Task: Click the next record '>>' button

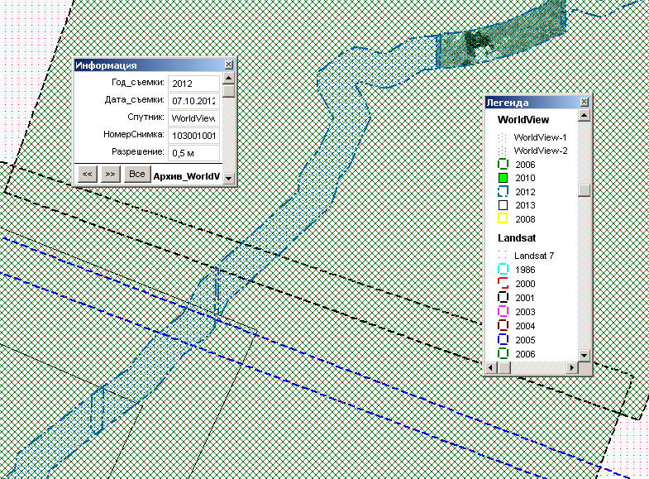Action: click(x=110, y=175)
